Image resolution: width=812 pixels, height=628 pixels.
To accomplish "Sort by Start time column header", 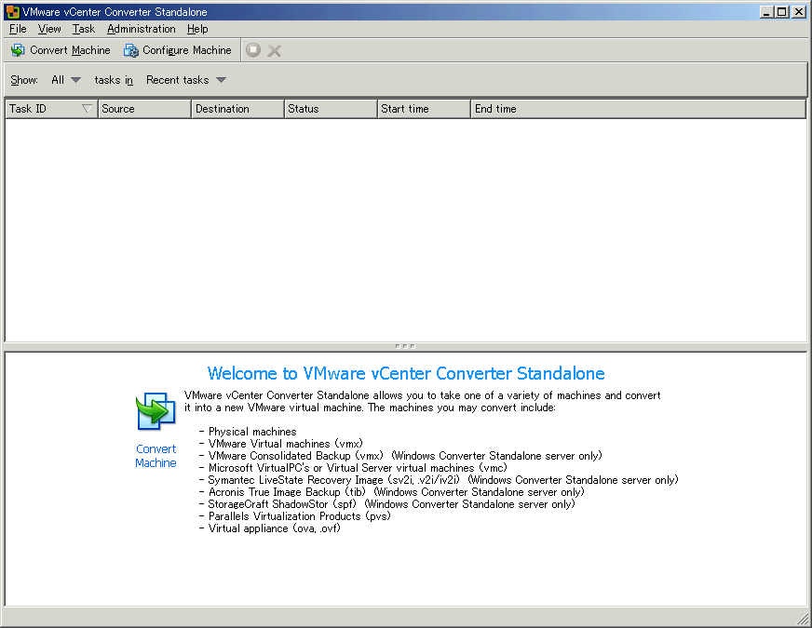I will (424, 109).
